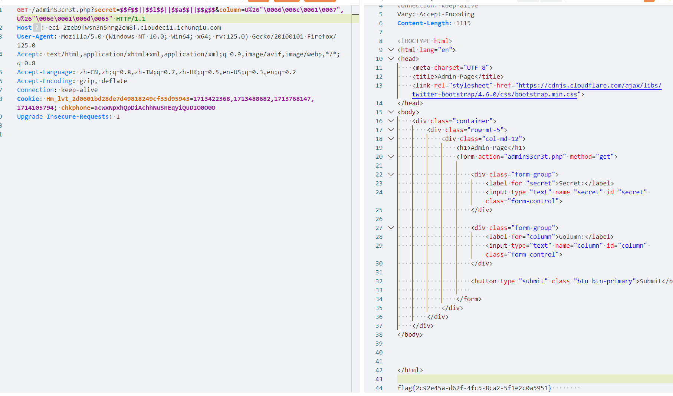This screenshot has width=673, height=396.
Task: Click the <title>Admin Page</title> line
Action: [458, 76]
